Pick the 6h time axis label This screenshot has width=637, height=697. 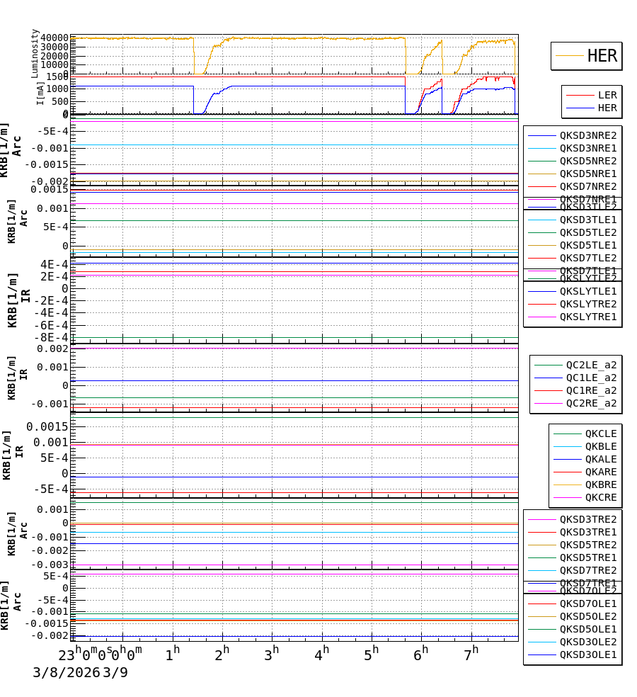tap(420, 653)
